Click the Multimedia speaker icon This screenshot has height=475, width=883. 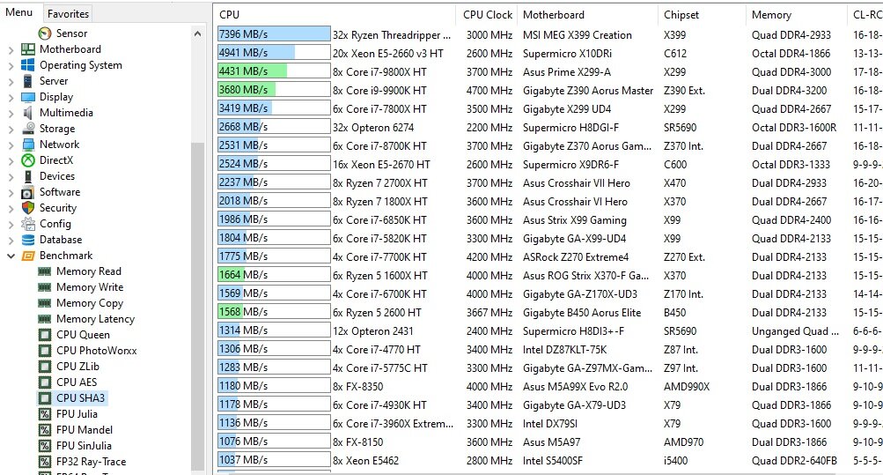click(27, 113)
